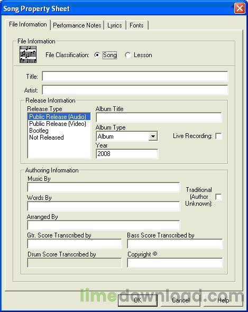Close the Song Property Sheet window
Image resolution: width=248 pixels, height=312 pixels.
[240, 8]
